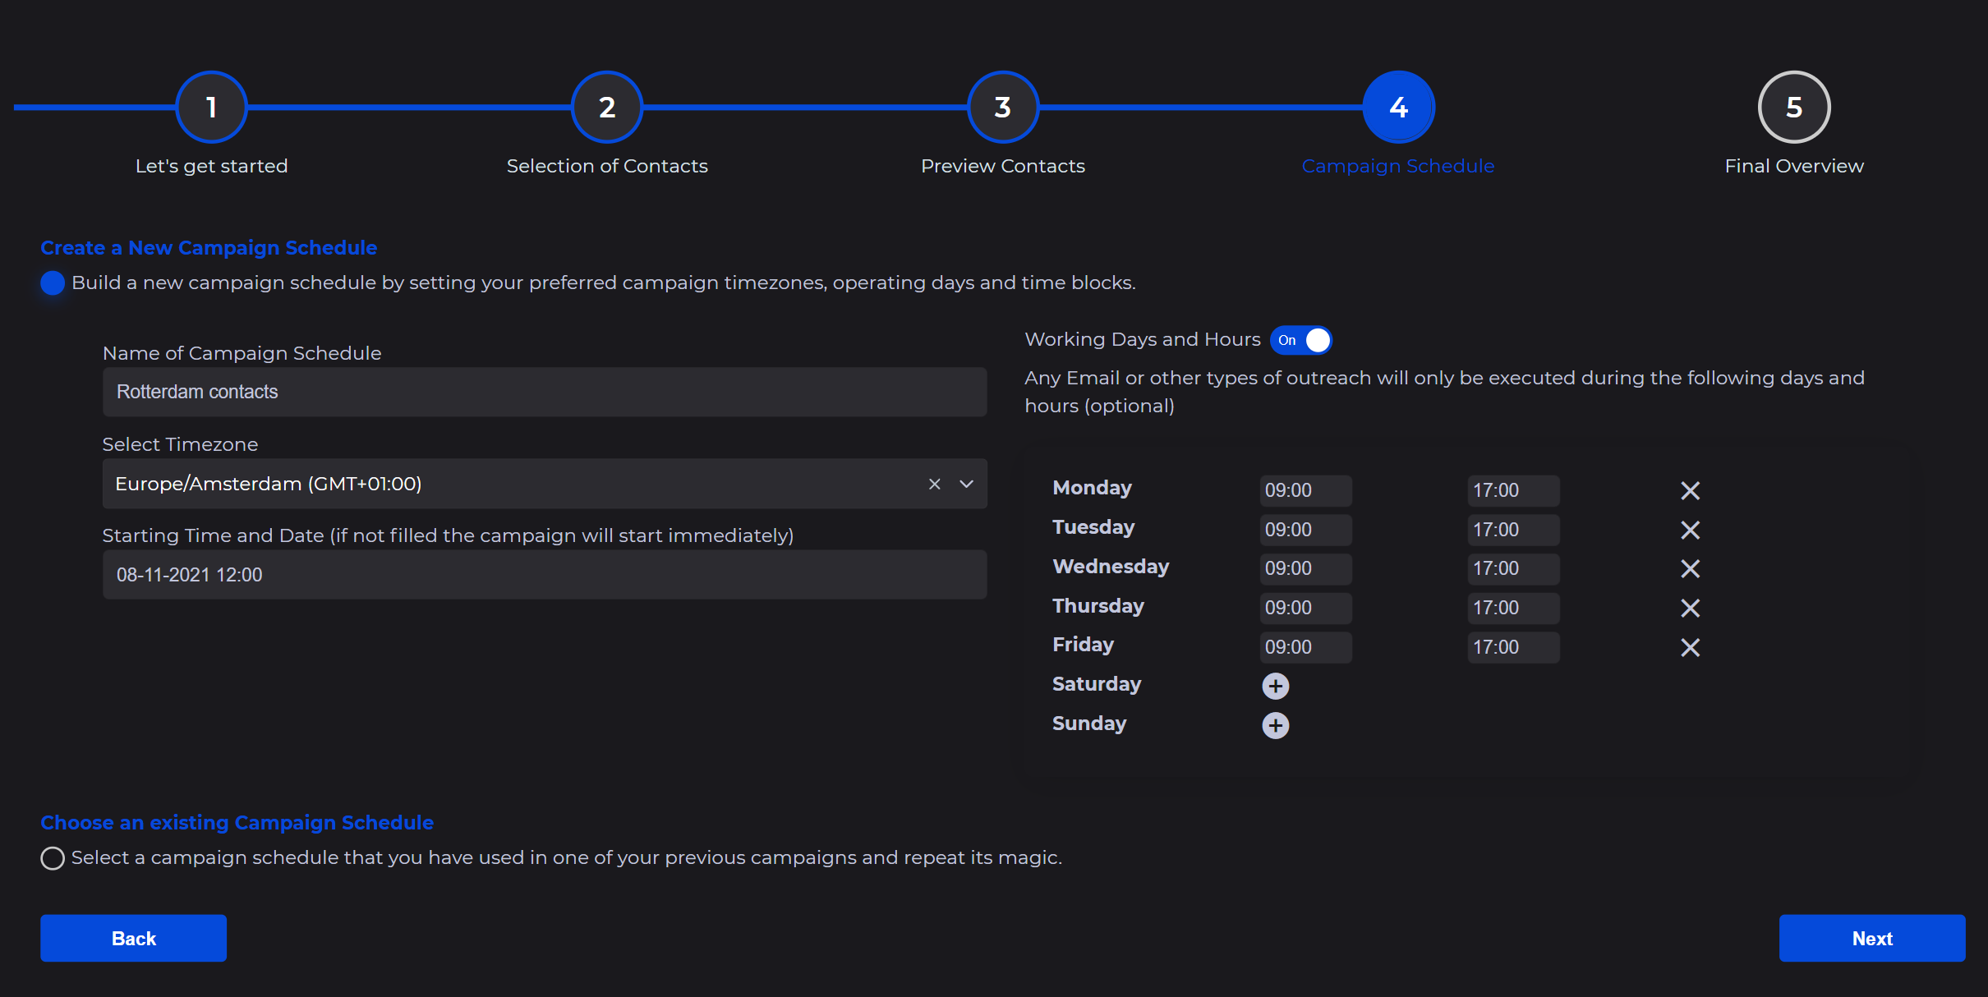Click the Back button

[133, 938]
